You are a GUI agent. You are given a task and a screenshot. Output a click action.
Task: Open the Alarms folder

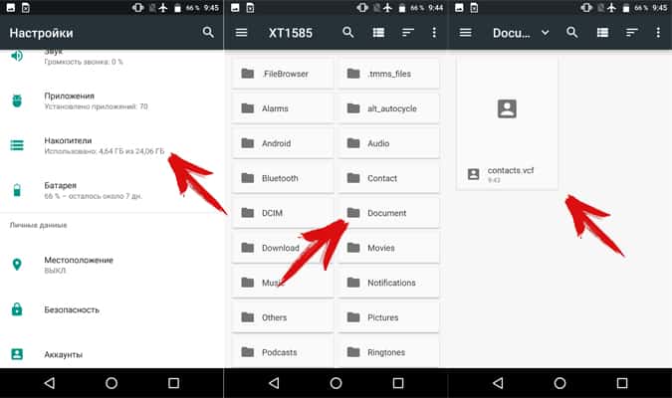pyautogui.click(x=283, y=108)
